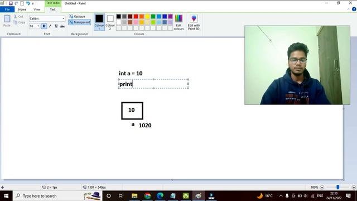Toggle Underline text formatting
The image size is (357, 201).
point(56,26)
